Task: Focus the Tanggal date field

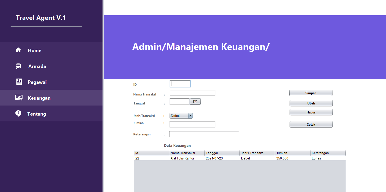Action: 179,102
